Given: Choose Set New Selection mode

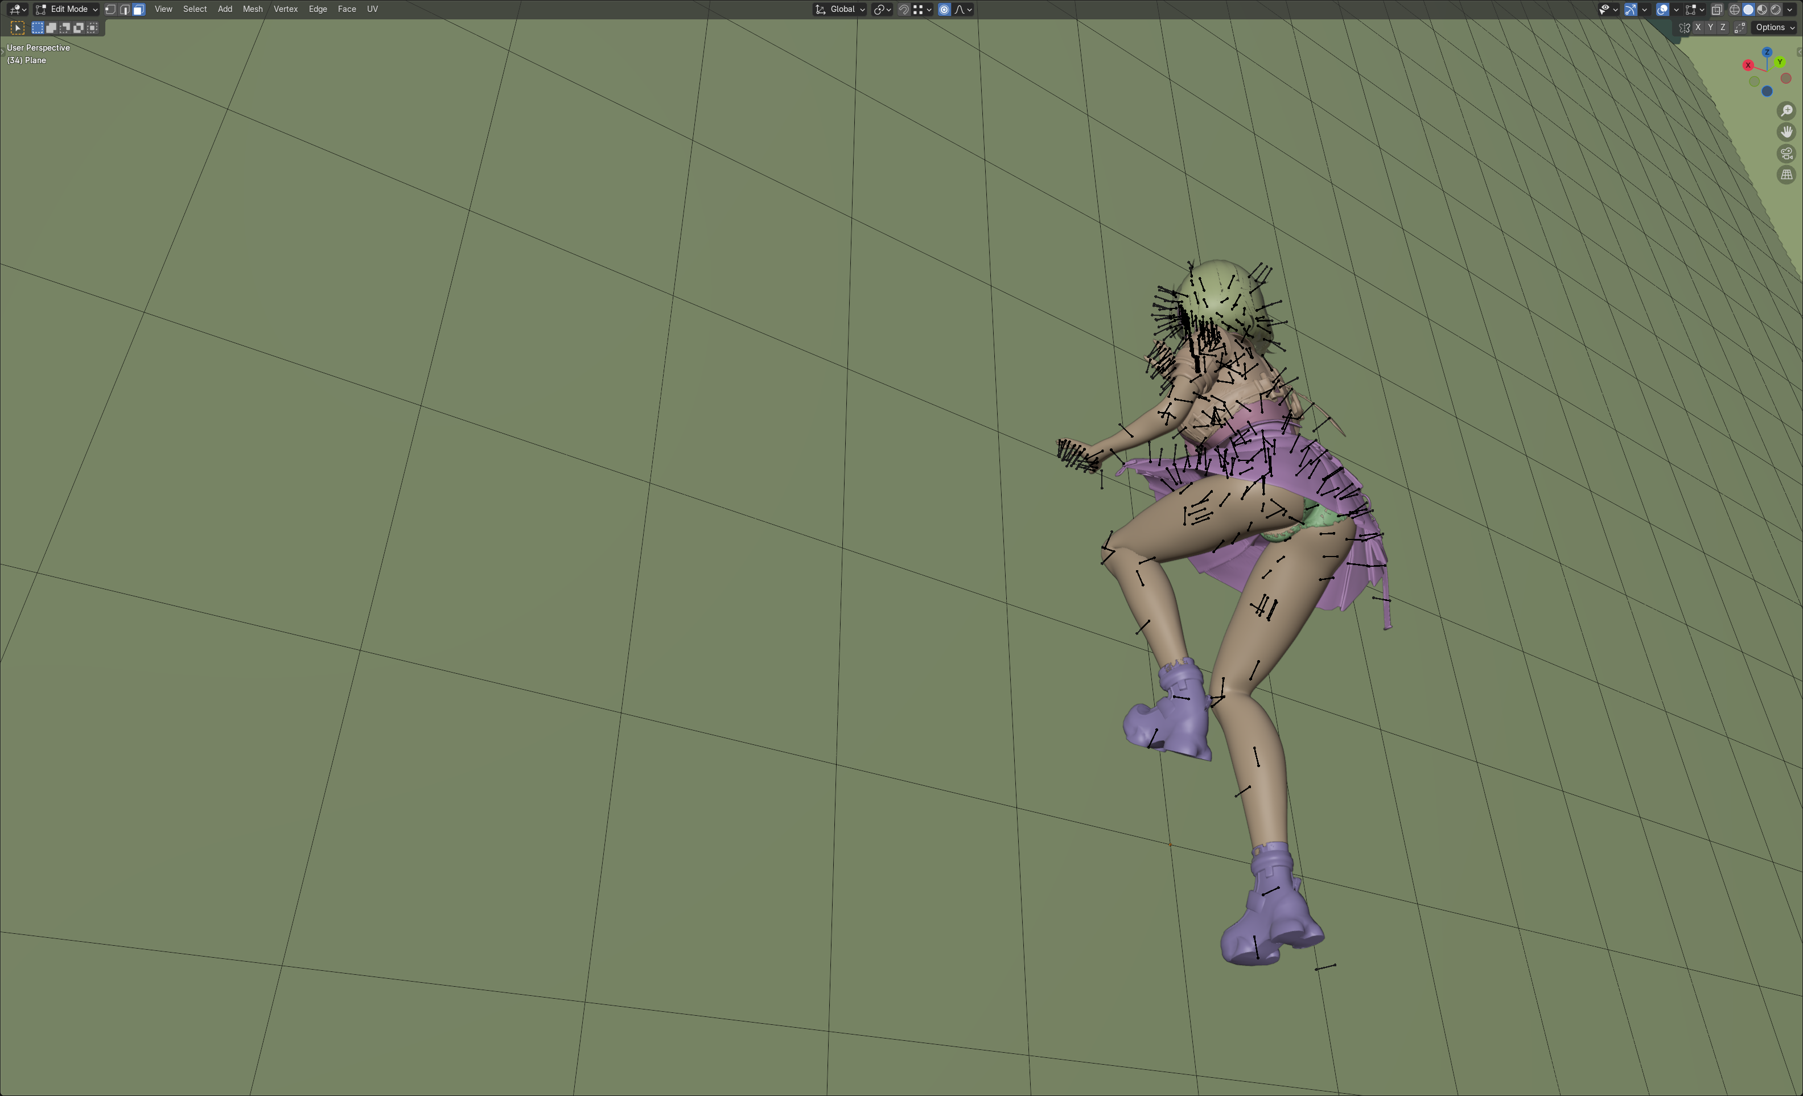Looking at the screenshot, I should 38,28.
